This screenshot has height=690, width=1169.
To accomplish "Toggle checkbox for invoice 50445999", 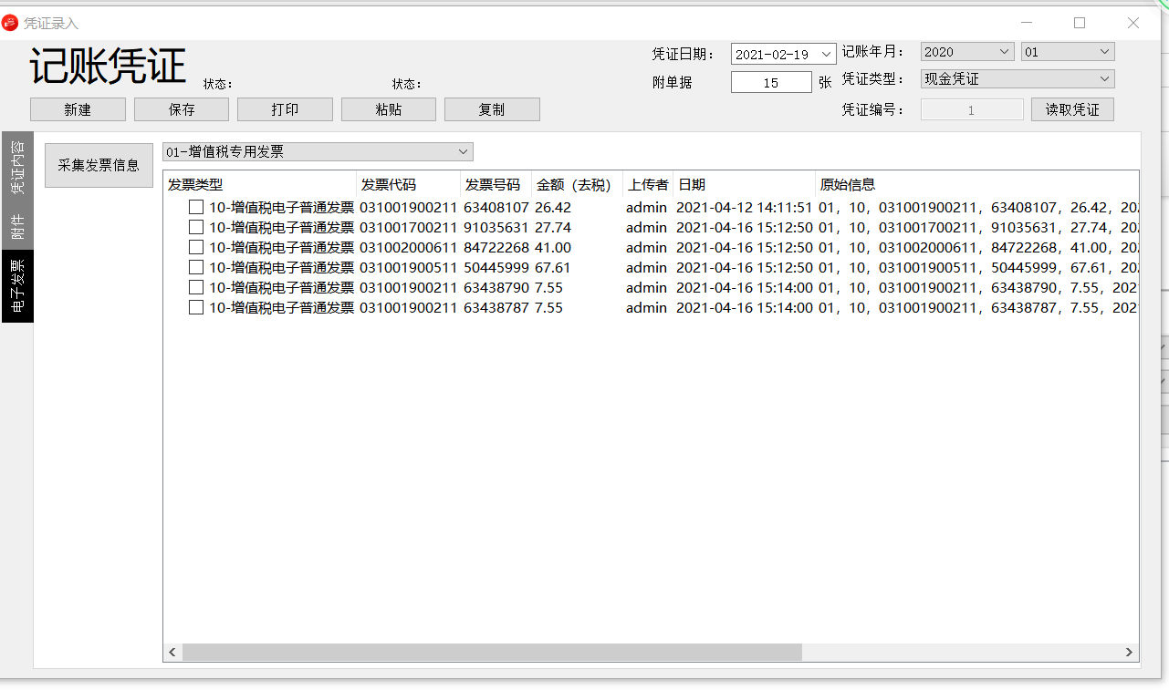I will tap(196, 268).
